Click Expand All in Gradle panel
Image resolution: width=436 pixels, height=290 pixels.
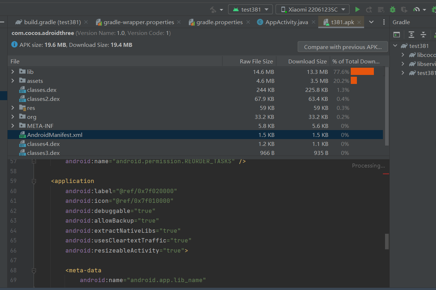(x=411, y=35)
